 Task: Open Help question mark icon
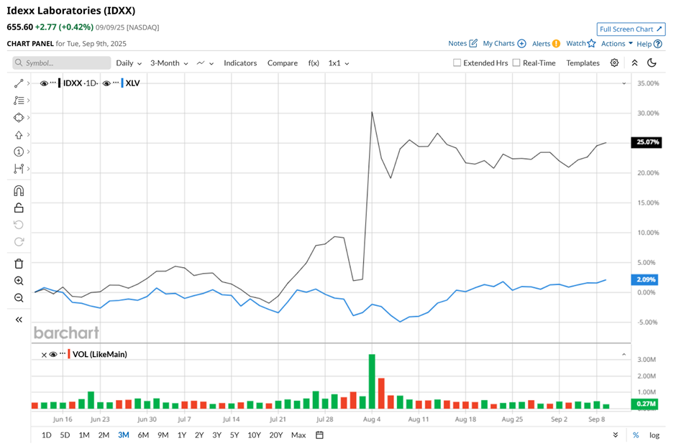[657, 44]
